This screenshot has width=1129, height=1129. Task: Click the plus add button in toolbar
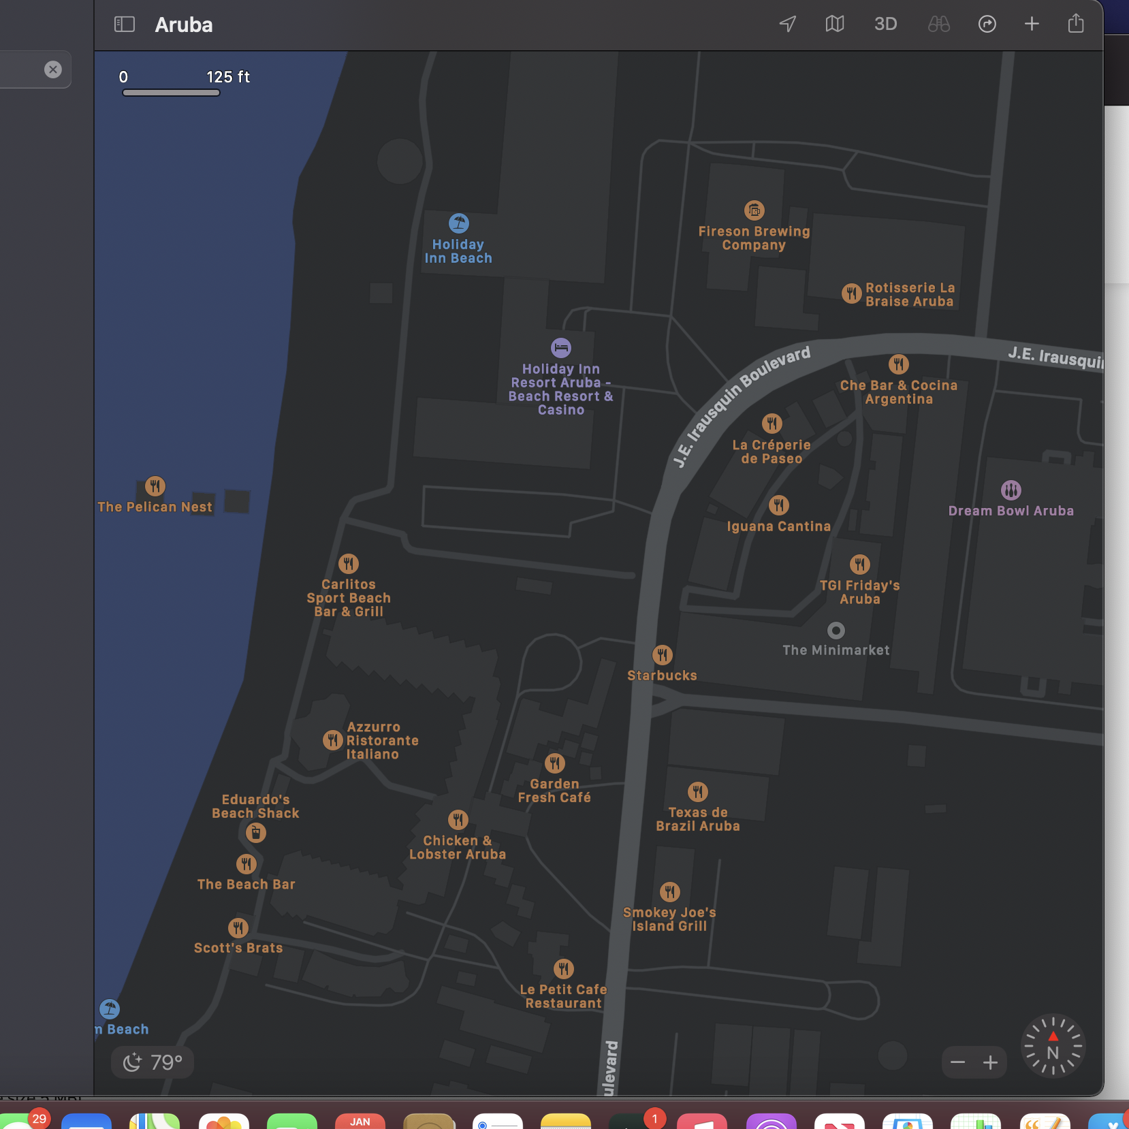coord(1032,24)
